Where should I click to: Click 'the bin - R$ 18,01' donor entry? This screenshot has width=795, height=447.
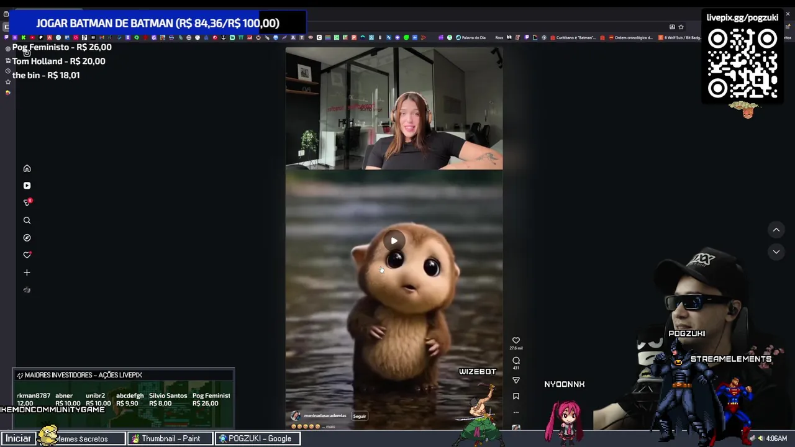[x=46, y=75]
